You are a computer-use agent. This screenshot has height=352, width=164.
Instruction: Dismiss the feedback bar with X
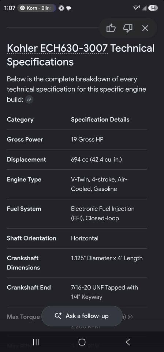(145, 28)
